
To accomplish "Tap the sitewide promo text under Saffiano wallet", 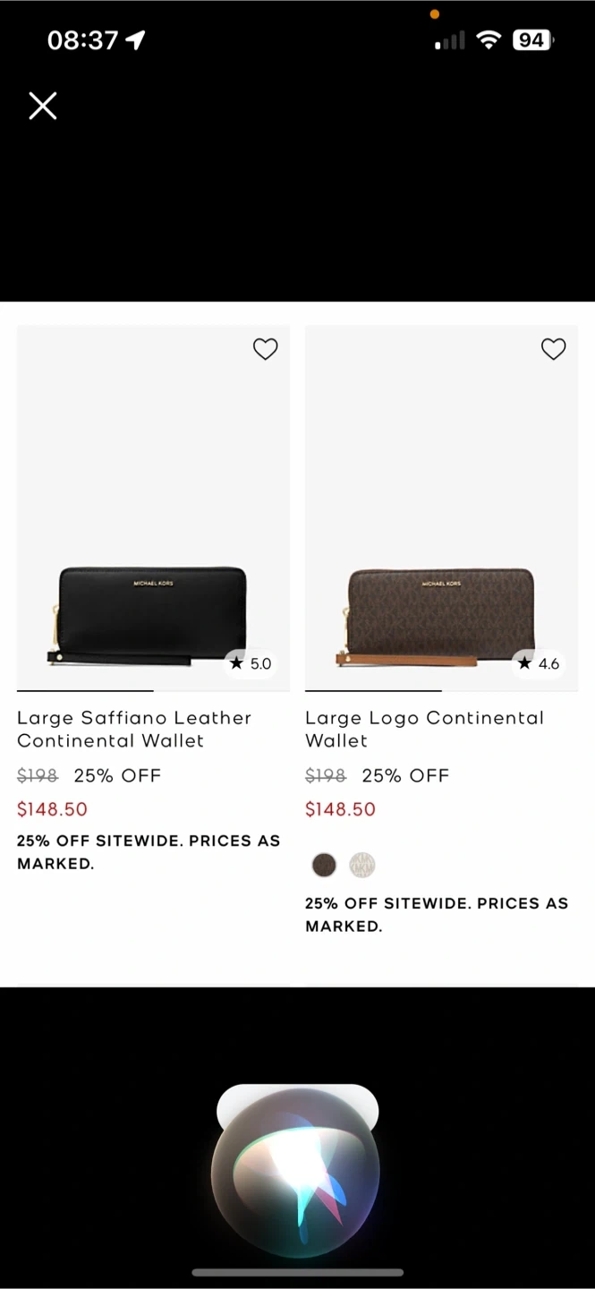I will pyautogui.click(x=149, y=852).
